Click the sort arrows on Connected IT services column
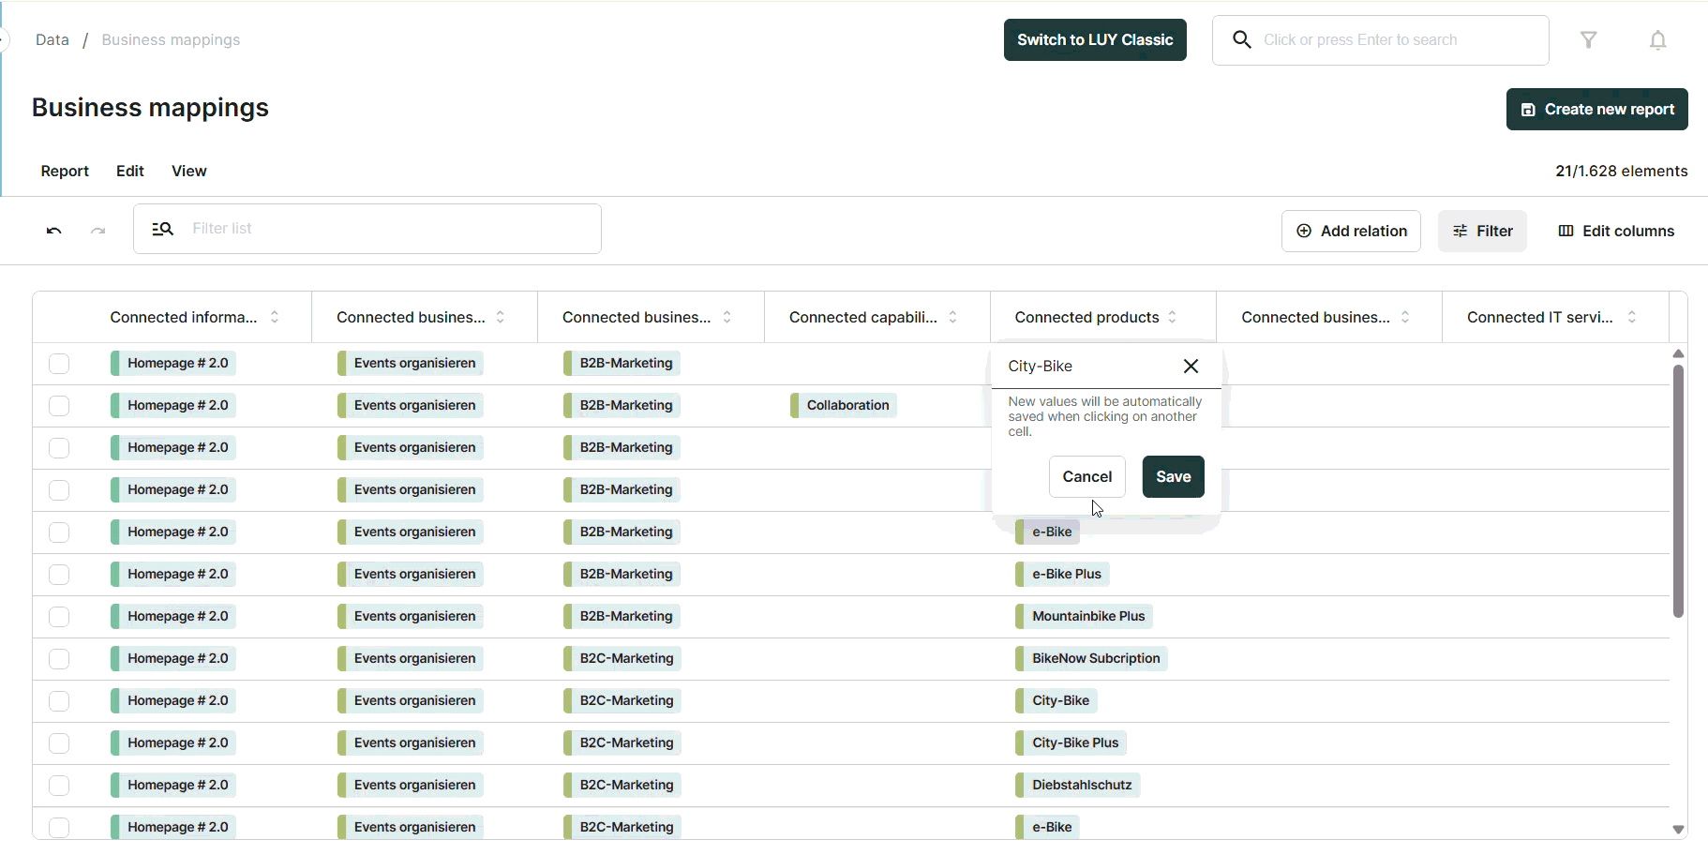The height and width of the screenshot is (855, 1708). click(x=1633, y=317)
